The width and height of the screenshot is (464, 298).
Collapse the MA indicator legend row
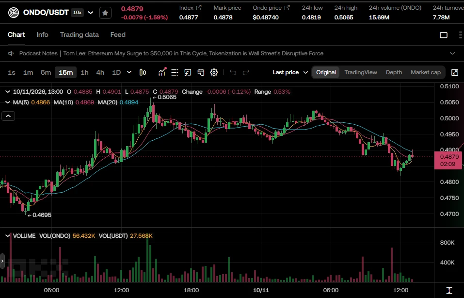pos(8,102)
